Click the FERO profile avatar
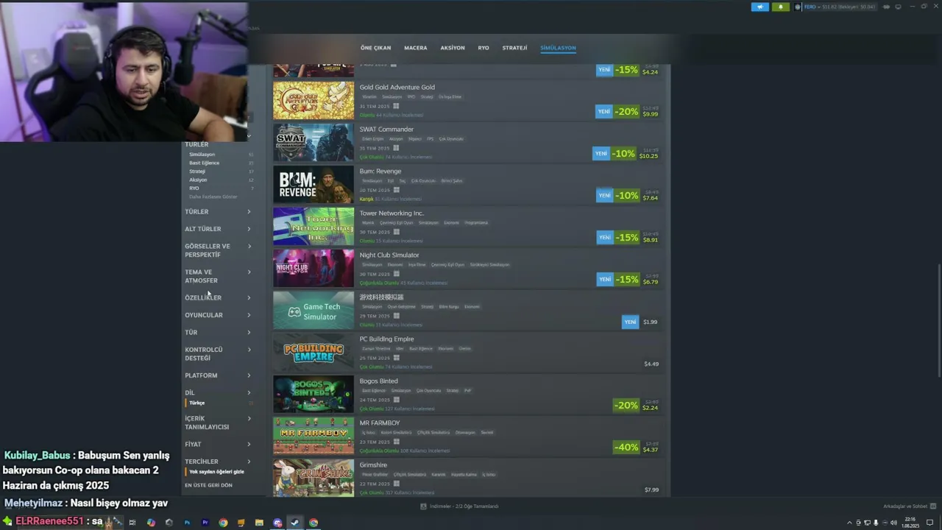The image size is (942, 530). pyautogui.click(x=798, y=7)
